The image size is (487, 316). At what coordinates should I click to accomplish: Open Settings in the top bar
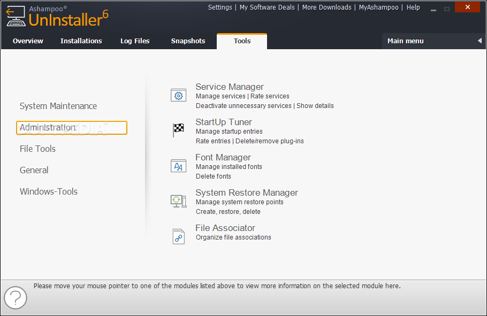[x=220, y=7]
